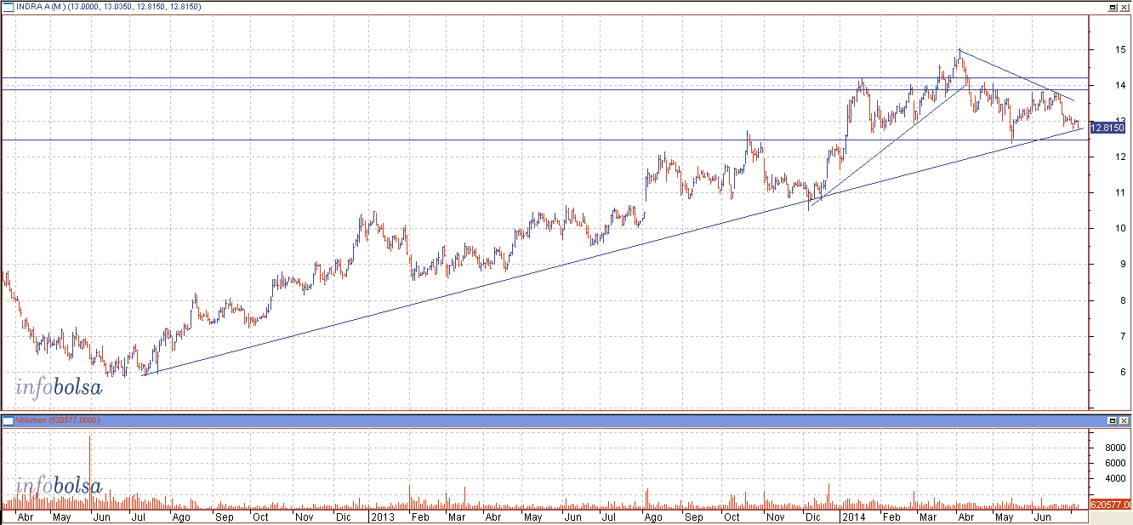The height and width of the screenshot is (525, 1133).
Task: Click the April 2014 peak at price 15
Action: tap(959, 50)
